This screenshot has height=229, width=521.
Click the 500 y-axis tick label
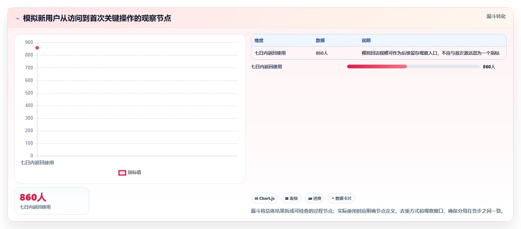(29, 93)
